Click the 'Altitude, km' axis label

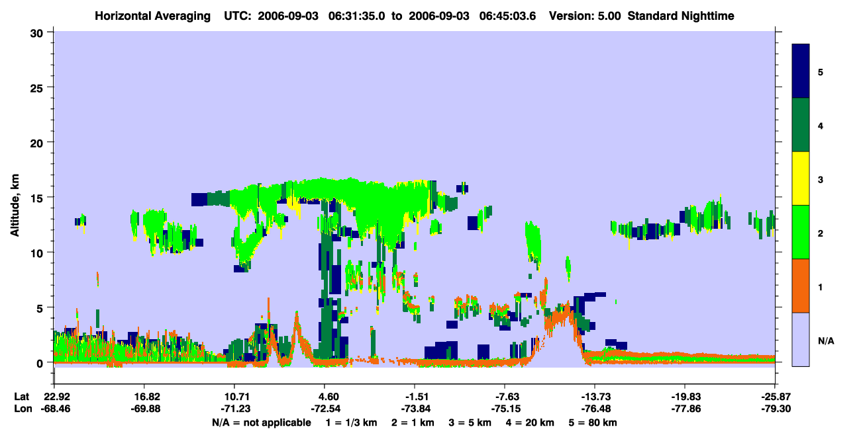[15, 206]
